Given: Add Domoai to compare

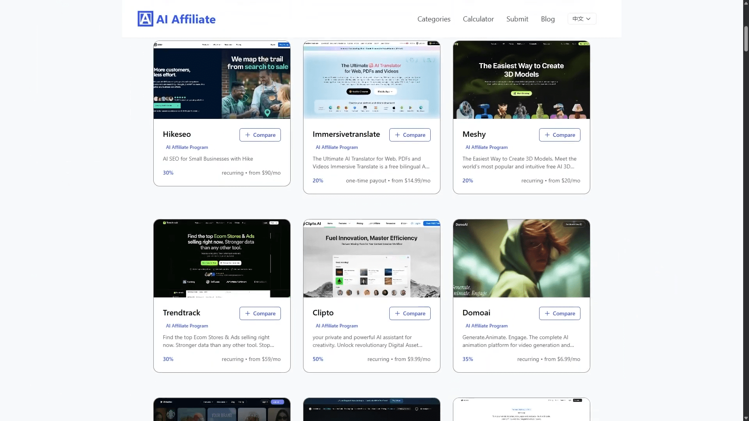Looking at the screenshot, I should coord(559,313).
